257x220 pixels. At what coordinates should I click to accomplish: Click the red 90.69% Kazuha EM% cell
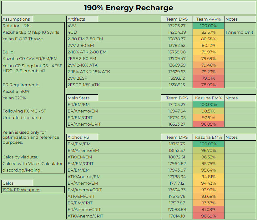(x=208, y=216)
